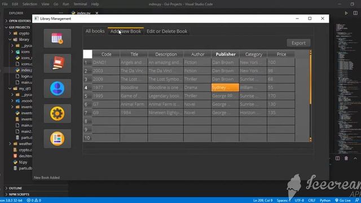Click the Price column header

pos(281,54)
